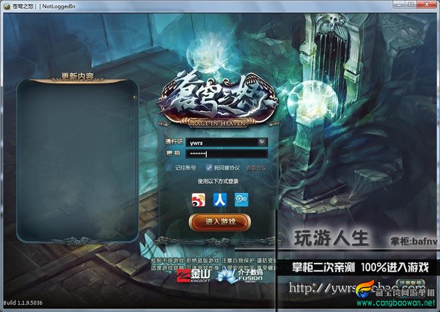Select the 更新内容 update content header
Screen dimensions: 440x312
point(77,77)
